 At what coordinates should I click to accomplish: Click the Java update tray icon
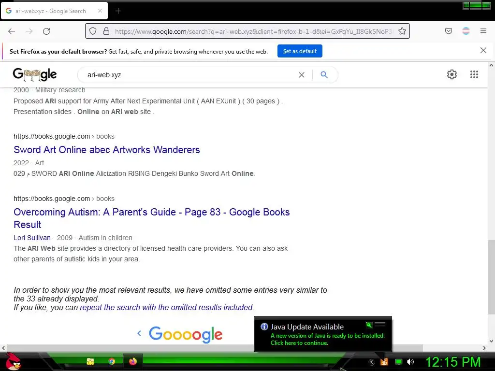pyautogui.click(x=384, y=361)
